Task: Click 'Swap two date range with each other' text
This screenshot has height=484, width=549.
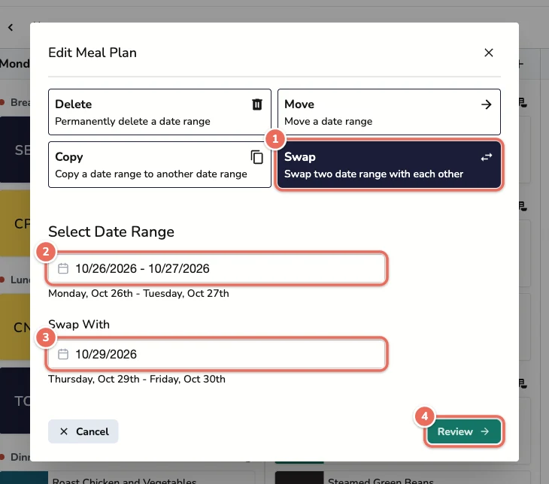Action: pyautogui.click(x=374, y=174)
